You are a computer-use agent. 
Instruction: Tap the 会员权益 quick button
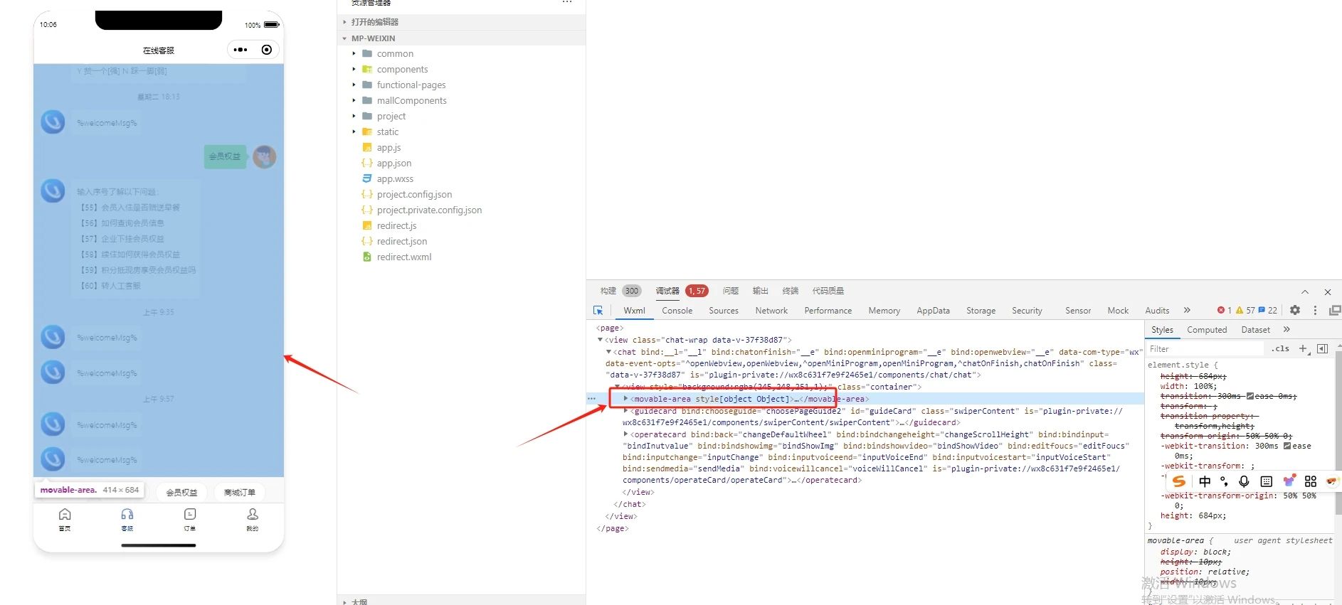coord(182,493)
